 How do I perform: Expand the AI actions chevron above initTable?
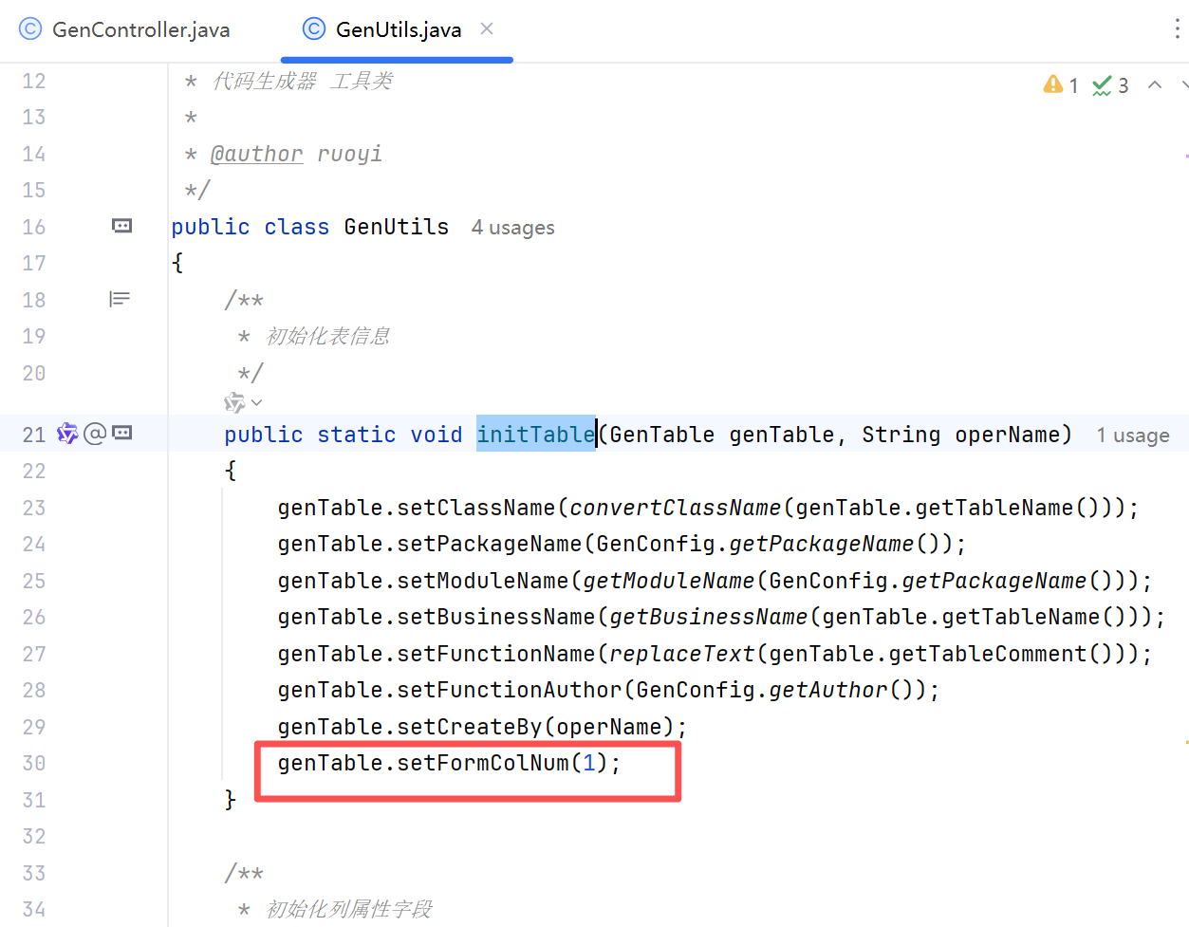click(x=257, y=402)
